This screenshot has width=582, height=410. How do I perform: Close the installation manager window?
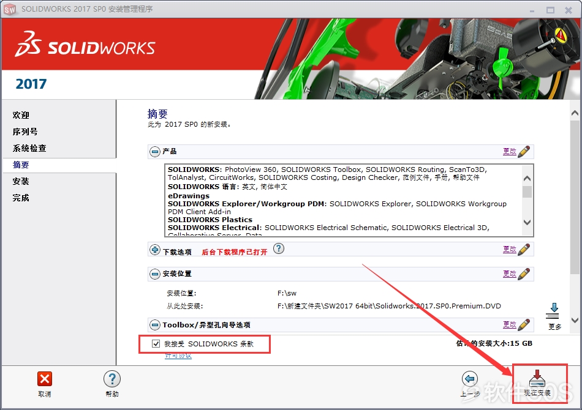point(569,10)
